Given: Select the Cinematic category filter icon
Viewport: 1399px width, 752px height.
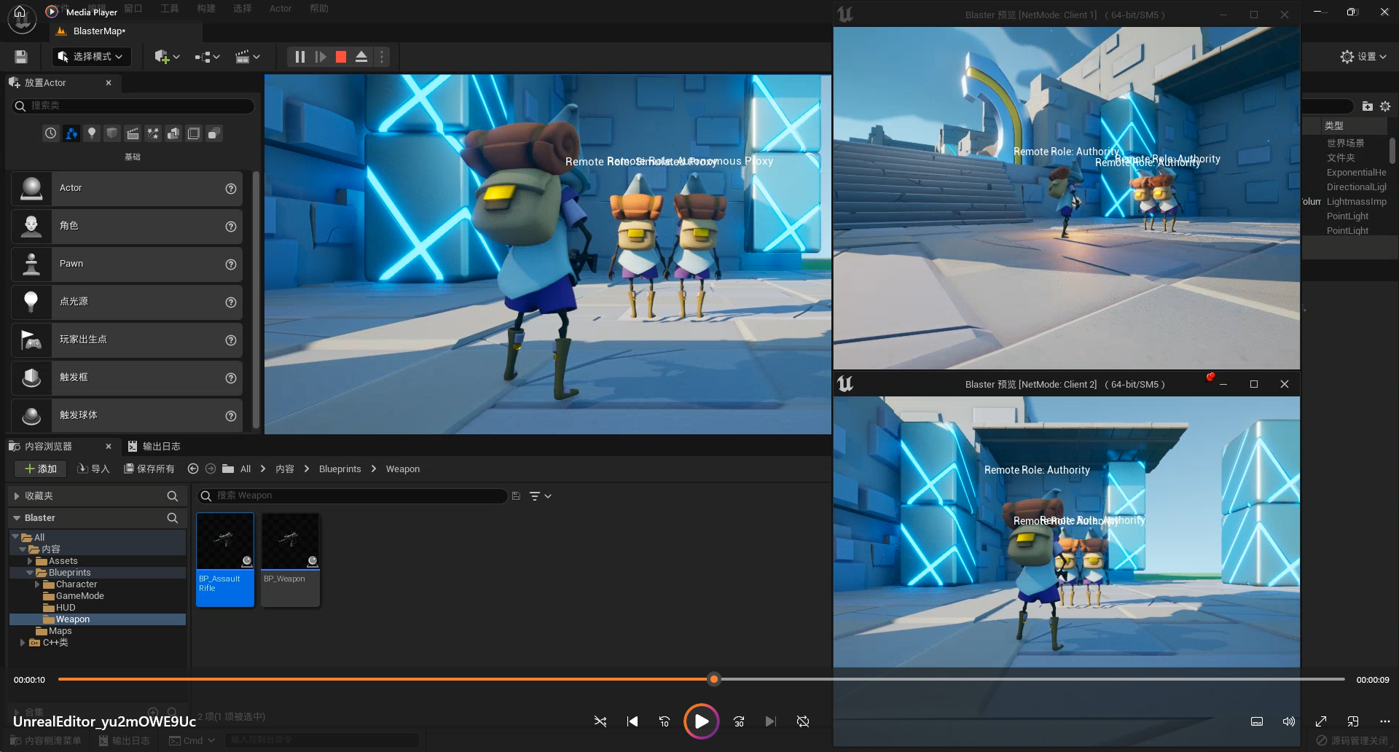Looking at the screenshot, I should point(133,133).
